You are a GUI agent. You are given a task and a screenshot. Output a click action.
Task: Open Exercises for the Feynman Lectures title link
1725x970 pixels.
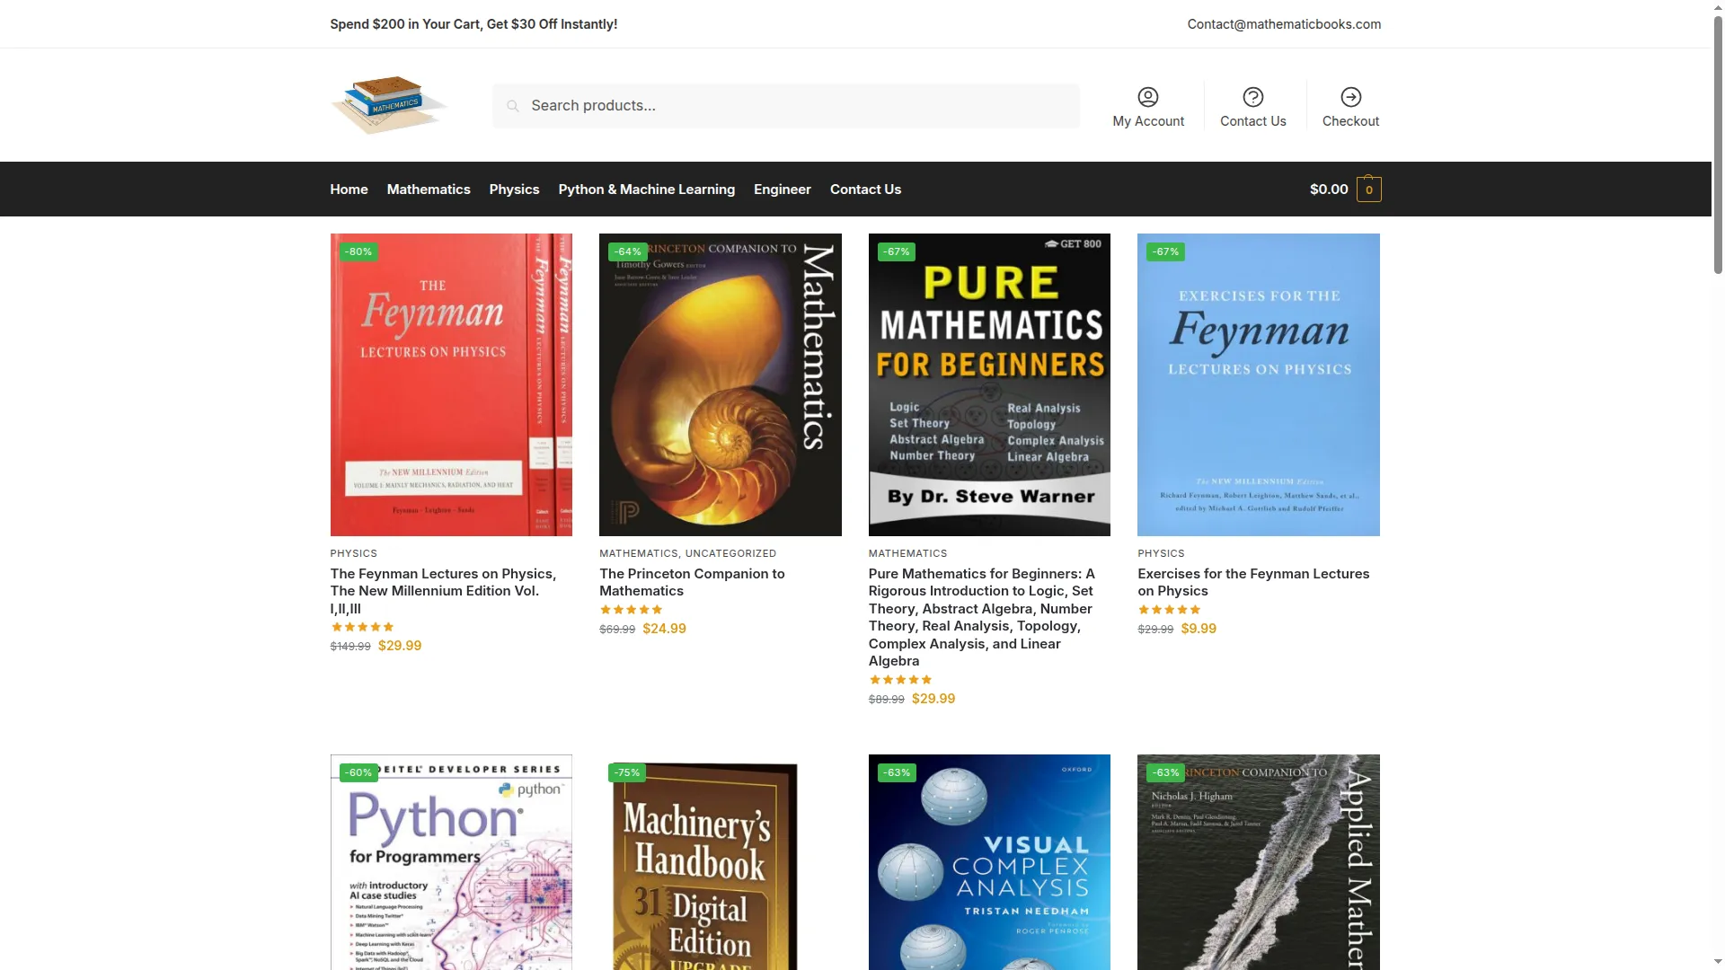tap(1253, 582)
